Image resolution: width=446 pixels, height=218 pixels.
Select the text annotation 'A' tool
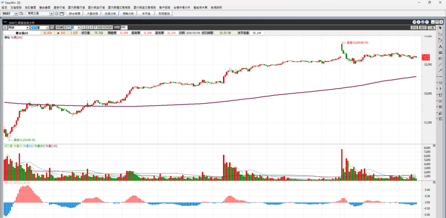point(440,46)
